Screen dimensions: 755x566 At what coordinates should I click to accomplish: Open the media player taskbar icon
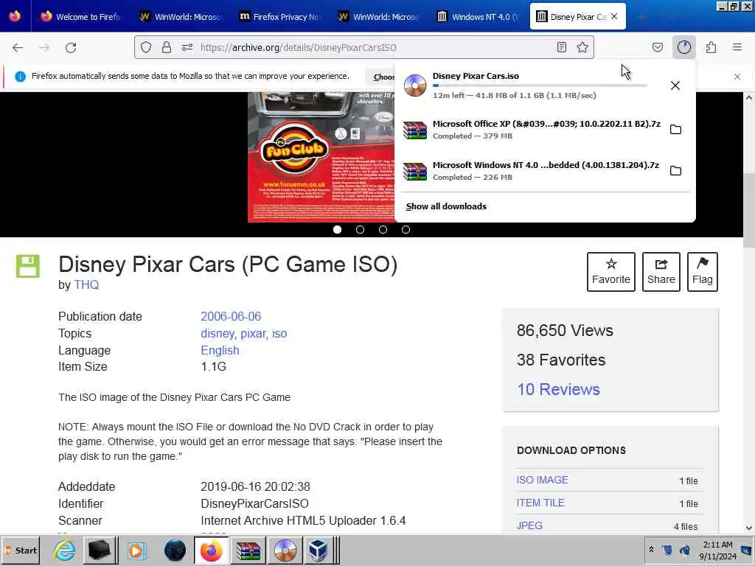[x=136, y=550]
